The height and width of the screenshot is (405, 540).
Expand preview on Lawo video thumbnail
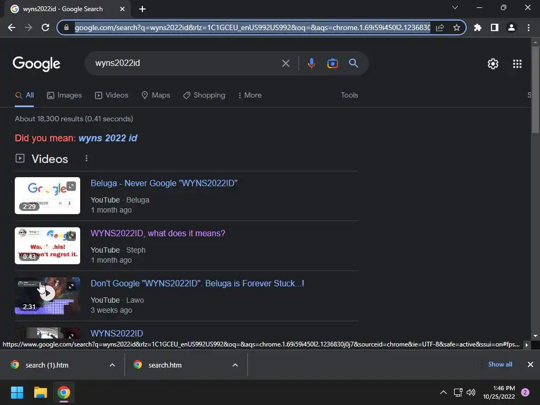71,286
